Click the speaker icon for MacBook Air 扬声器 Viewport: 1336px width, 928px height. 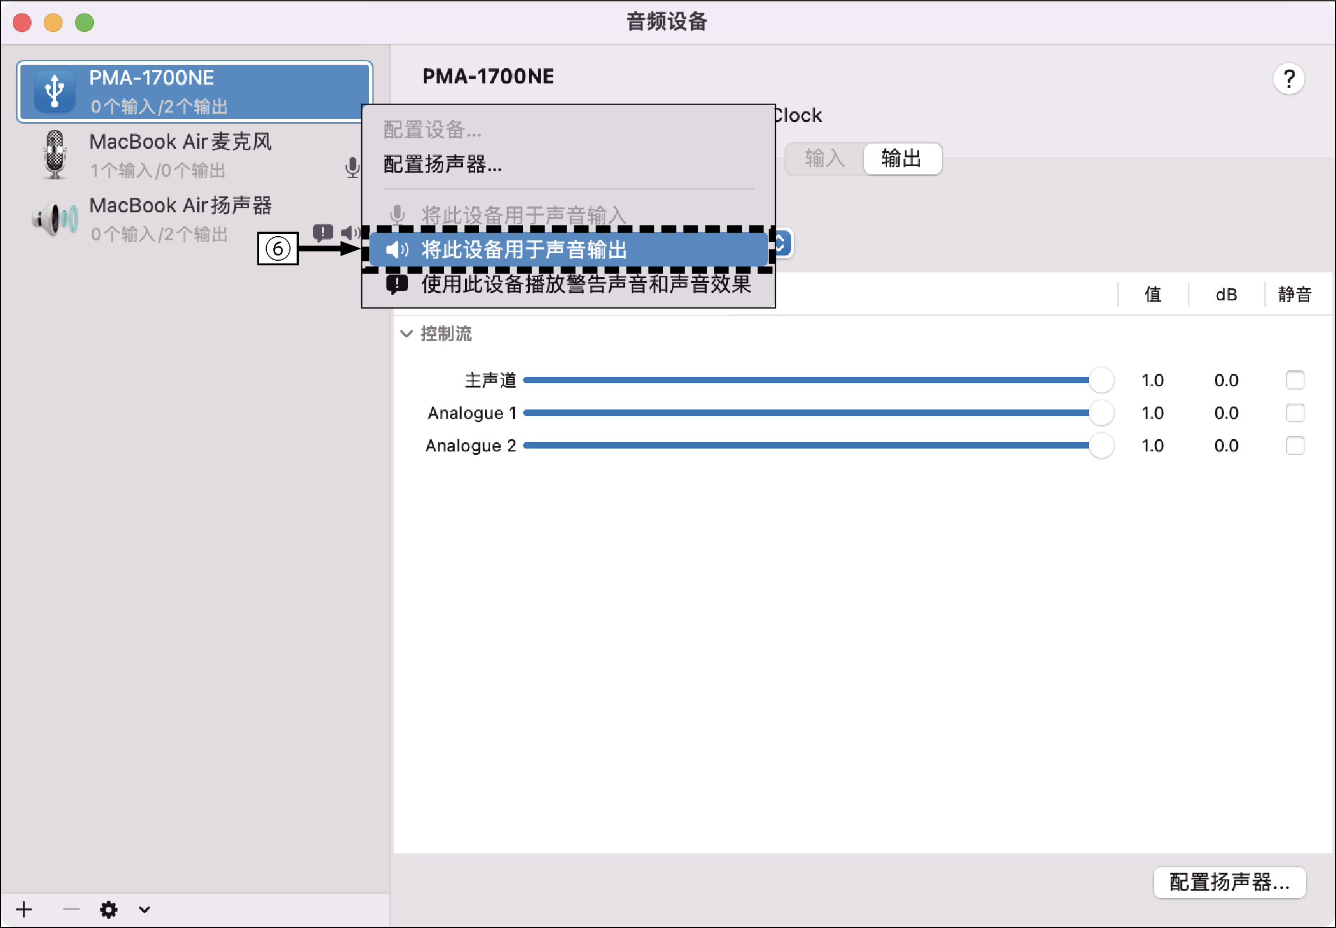pyautogui.click(x=55, y=219)
